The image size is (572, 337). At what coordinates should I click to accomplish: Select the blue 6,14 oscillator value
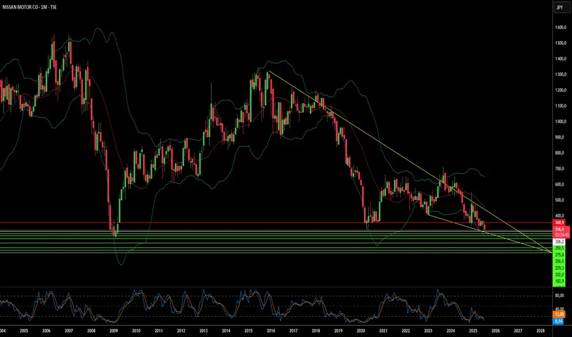(558, 321)
